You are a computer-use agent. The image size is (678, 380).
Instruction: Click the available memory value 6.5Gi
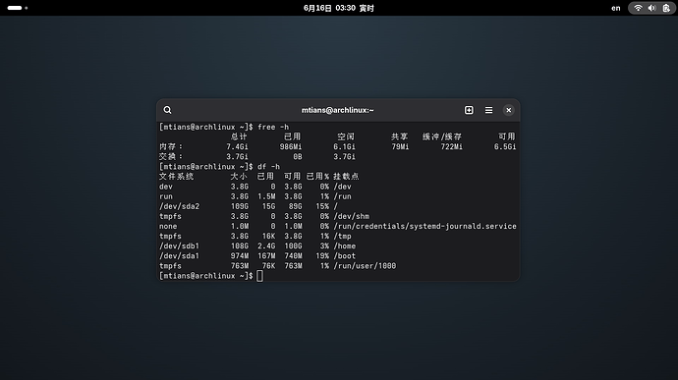pos(505,146)
